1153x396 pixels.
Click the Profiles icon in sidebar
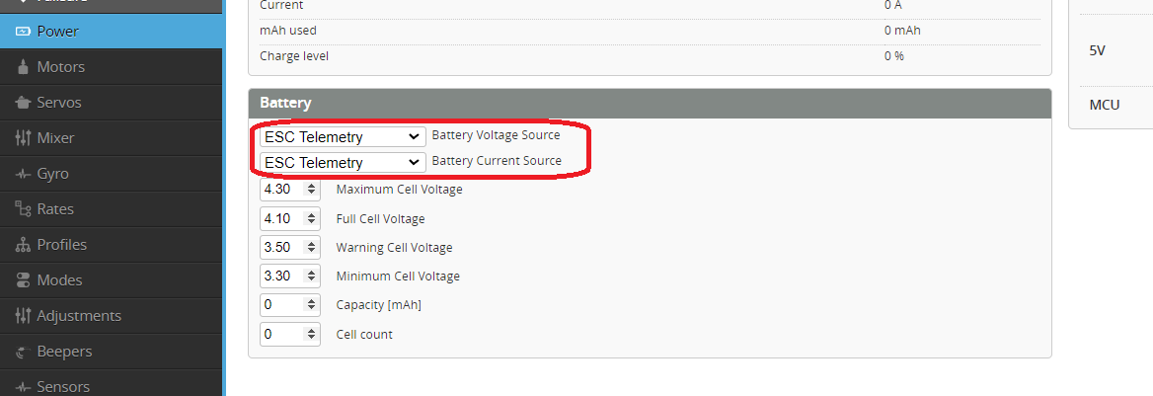click(24, 245)
